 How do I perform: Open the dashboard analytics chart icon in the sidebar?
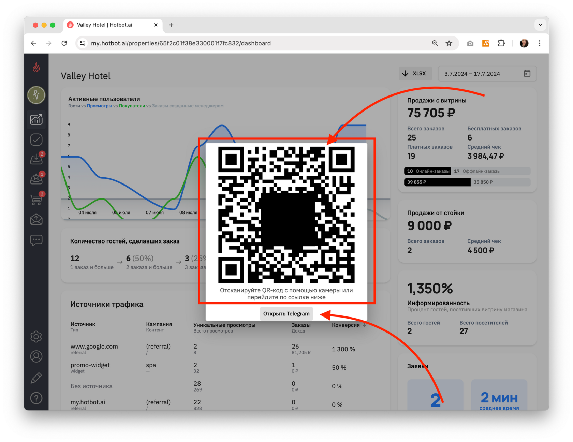36,119
